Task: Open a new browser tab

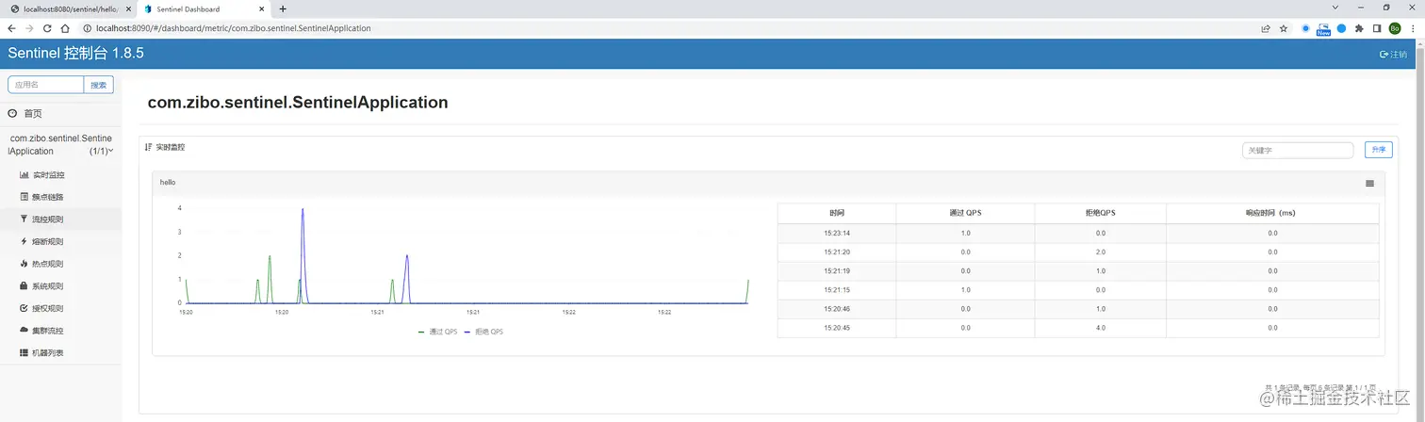Action: [283, 8]
